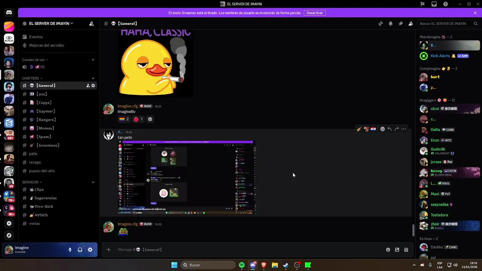This screenshot has width=482, height=271.
Task: Click Desactivar in streamer mode banner
Action: tap(314, 13)
